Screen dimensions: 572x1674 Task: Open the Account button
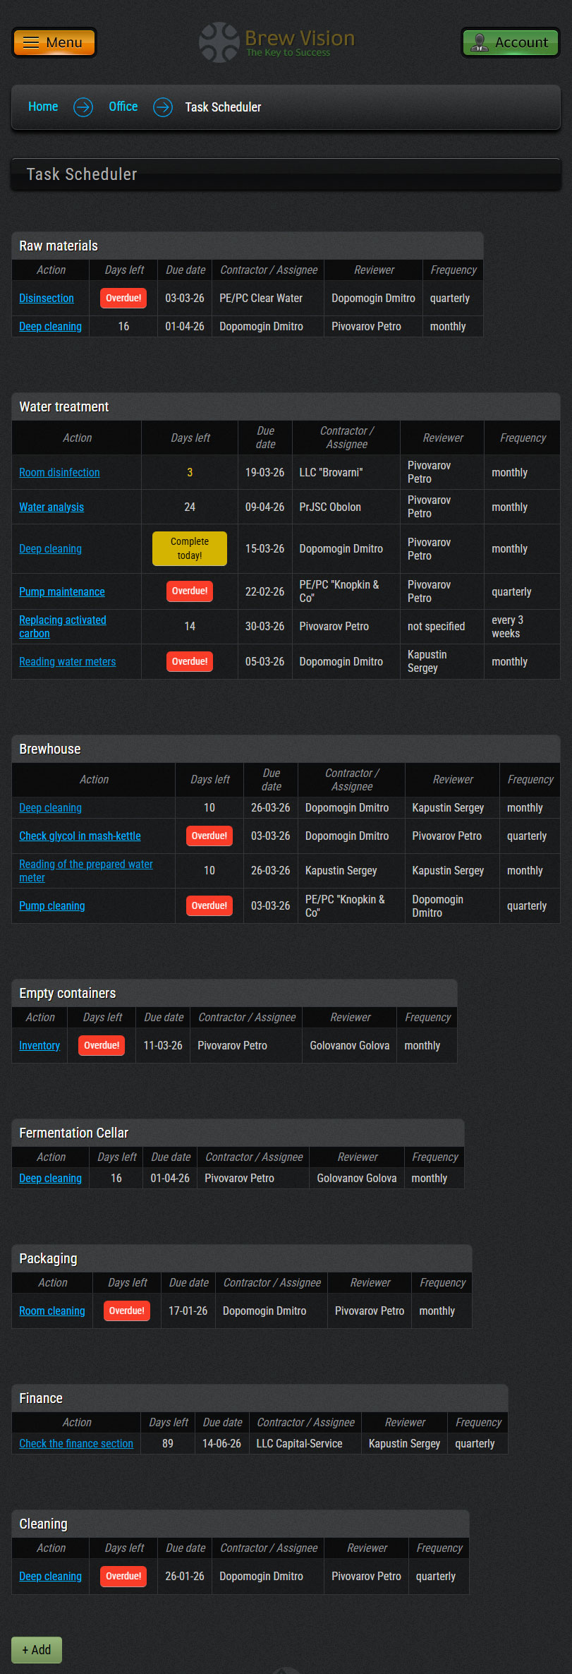(x=510, y=42)
